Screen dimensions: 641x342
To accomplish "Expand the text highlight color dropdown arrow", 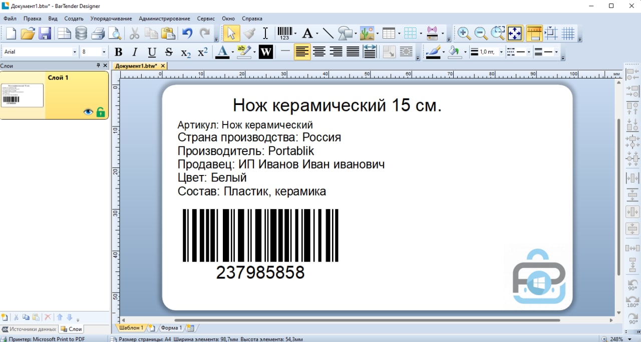I will [x=254, y=52].
